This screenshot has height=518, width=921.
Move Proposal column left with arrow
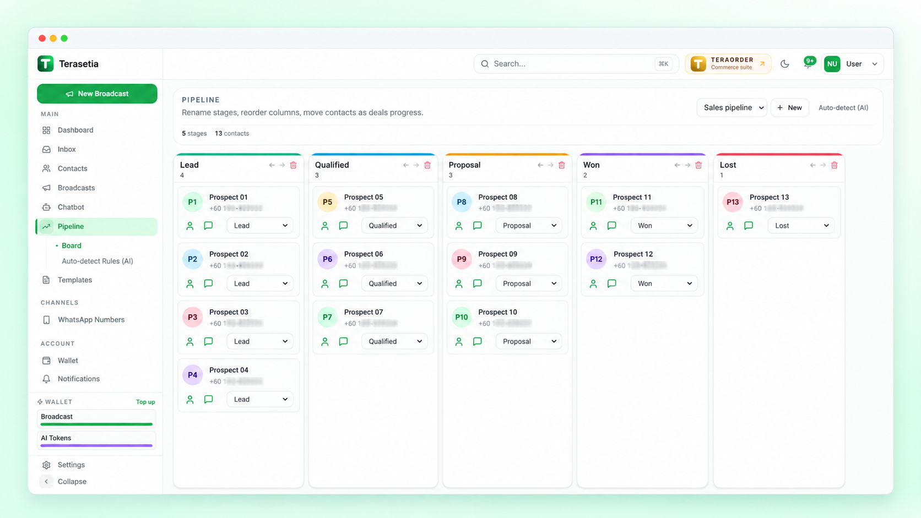pos(540,165)
